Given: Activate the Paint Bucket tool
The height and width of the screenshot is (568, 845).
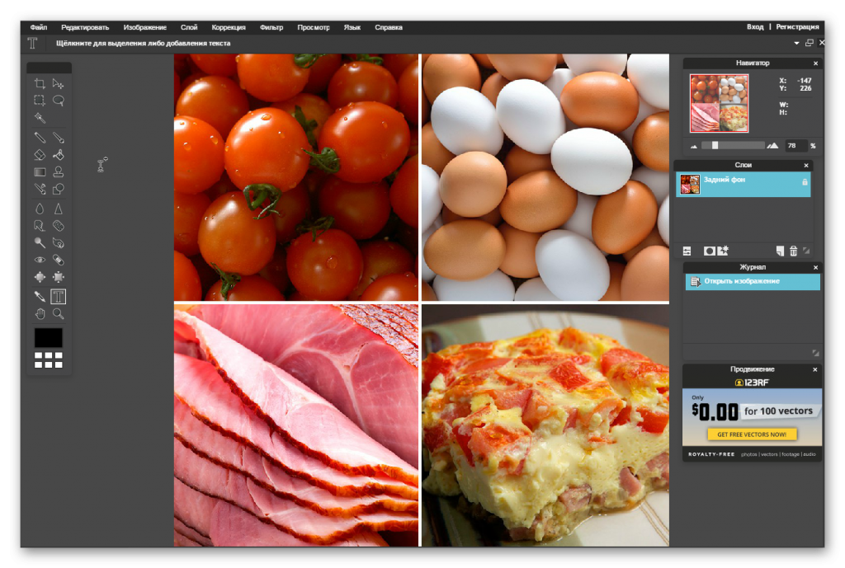Looking at the screenshot, I should pos(59,154).
